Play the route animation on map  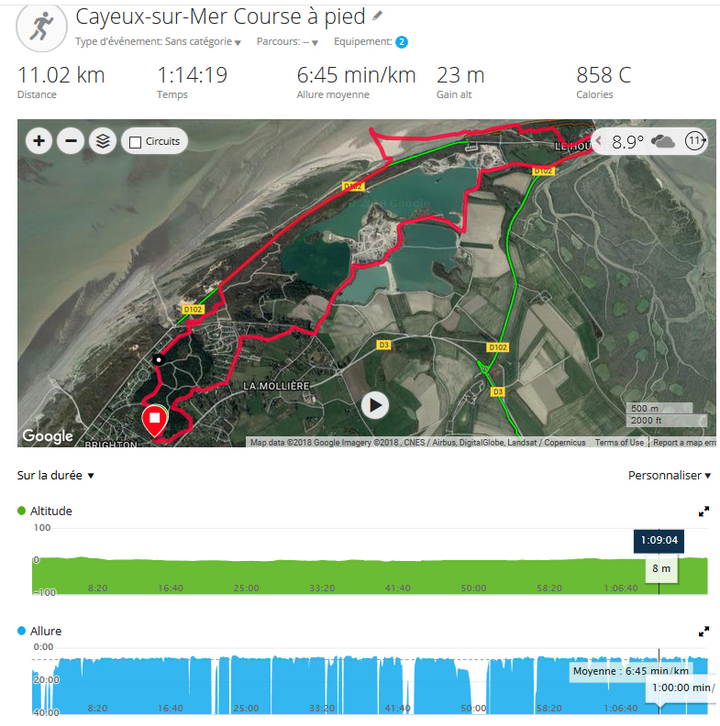click(375, 405)
